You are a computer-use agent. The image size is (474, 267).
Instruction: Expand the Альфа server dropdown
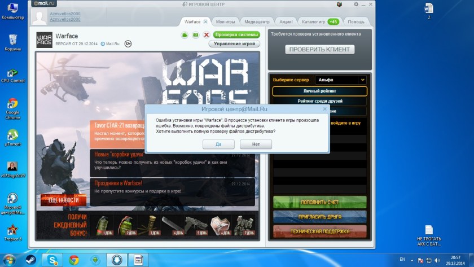click(341, 80)
